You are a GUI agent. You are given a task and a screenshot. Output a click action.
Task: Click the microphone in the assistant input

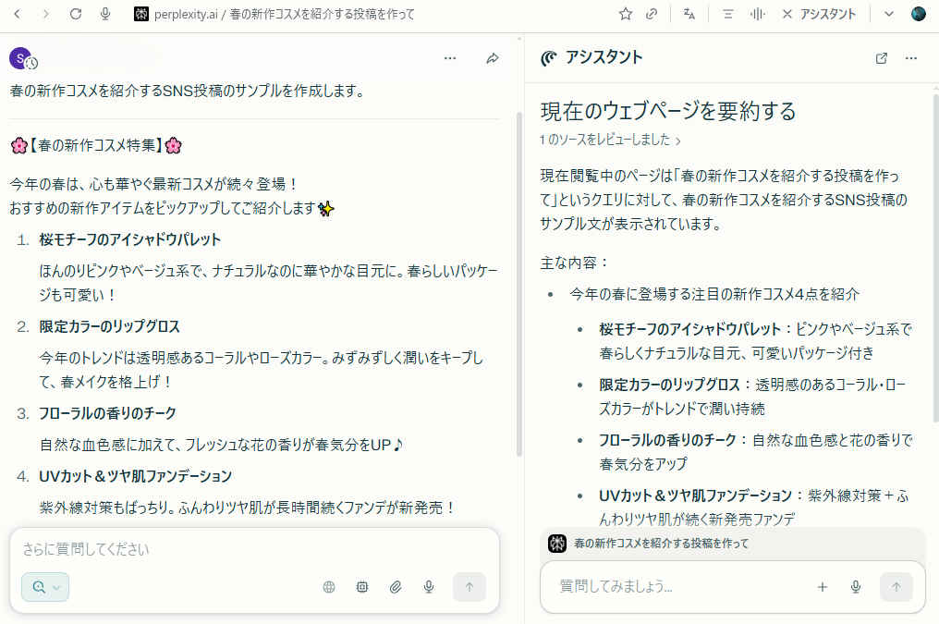pyautogui.click(x=855, y=587)
